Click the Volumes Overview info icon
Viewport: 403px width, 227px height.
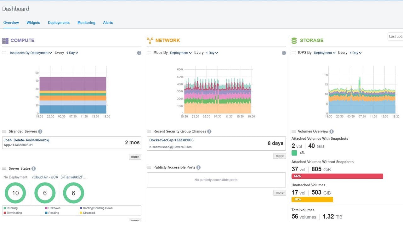[332, 131]
